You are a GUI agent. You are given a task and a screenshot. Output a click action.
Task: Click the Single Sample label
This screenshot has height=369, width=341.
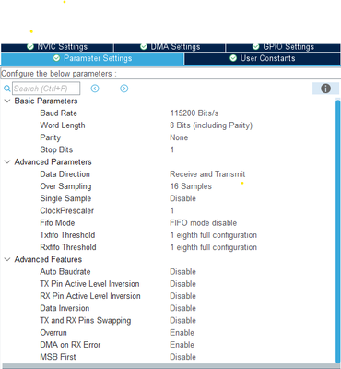65,198
